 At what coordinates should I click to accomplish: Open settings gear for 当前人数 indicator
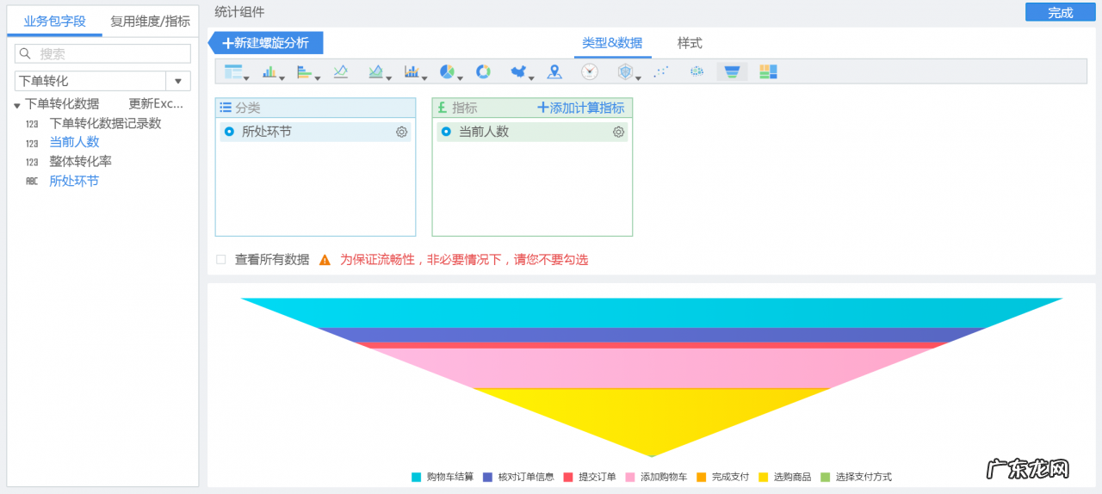(x=618, y=132)
